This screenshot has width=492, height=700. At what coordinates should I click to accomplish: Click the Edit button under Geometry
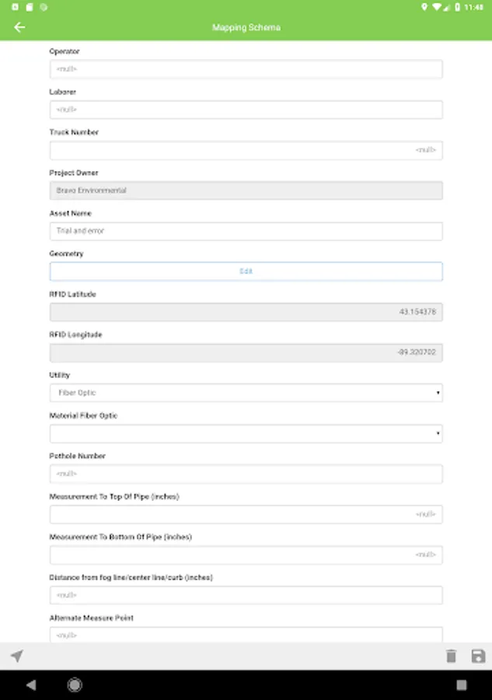246,271
